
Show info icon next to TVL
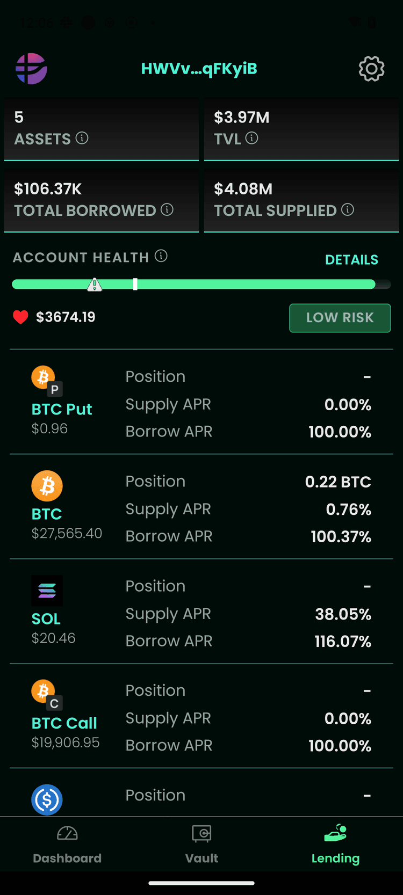click(x=251, y=139)
